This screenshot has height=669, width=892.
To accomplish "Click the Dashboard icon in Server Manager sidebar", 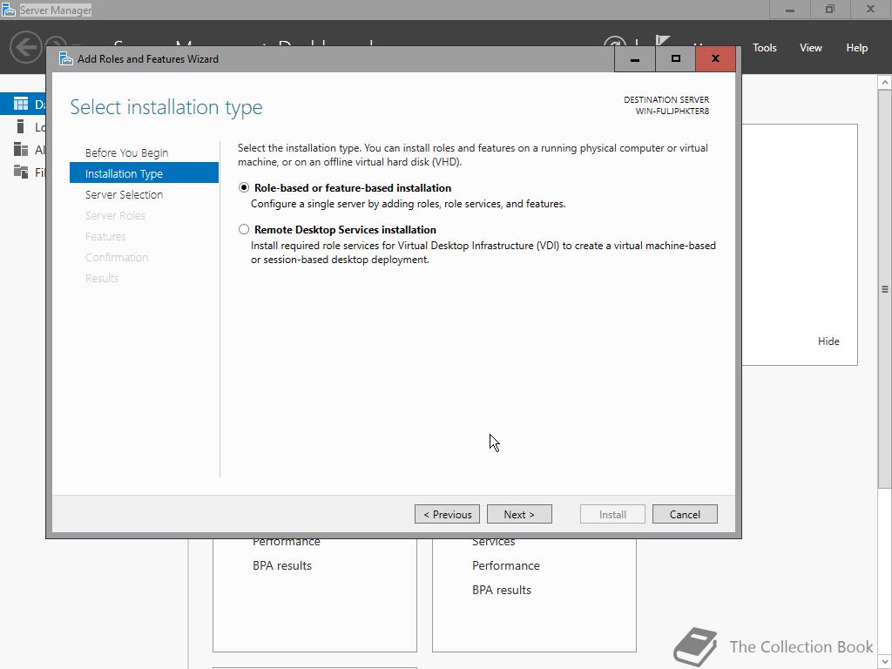I will 21,104.
